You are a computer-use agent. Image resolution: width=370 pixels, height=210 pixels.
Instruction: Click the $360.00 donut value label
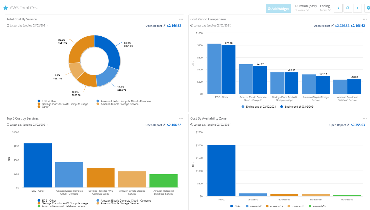pyautogui.click(x=76, y=95)
